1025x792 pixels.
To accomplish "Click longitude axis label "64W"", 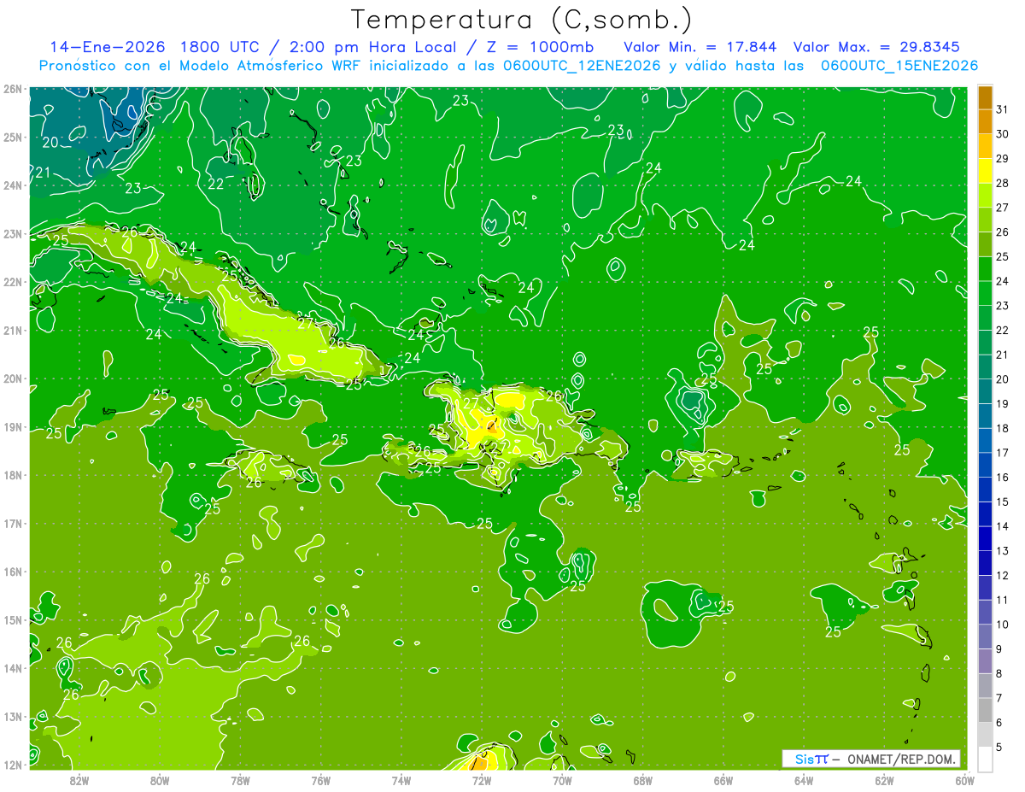I will [804, 781].
